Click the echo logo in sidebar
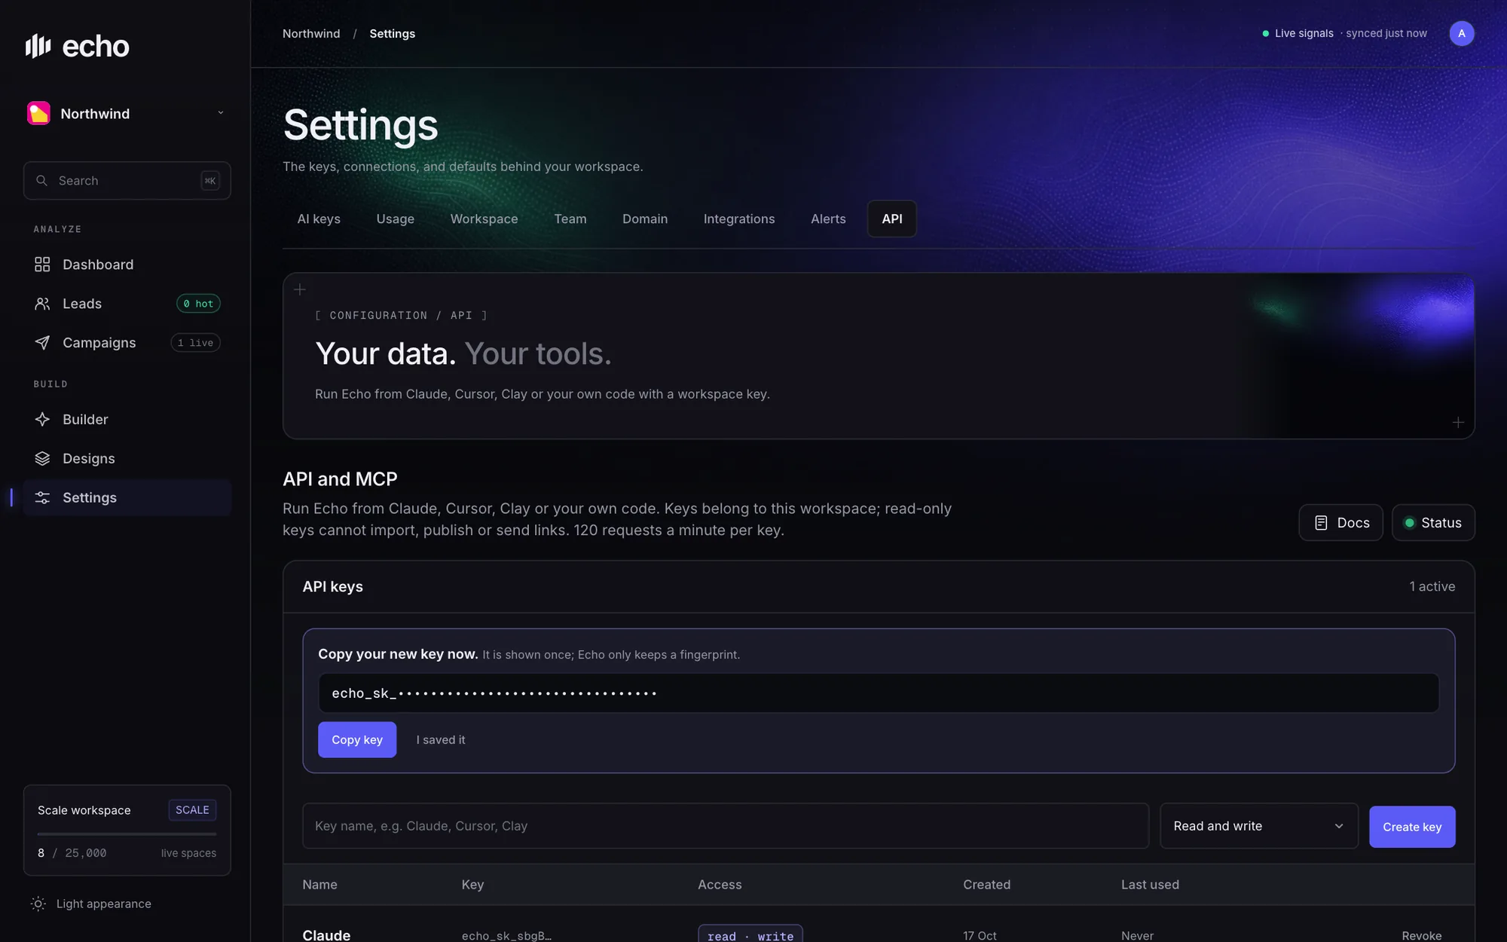This screenshot has height=942, width=1507. click(78, 47)
